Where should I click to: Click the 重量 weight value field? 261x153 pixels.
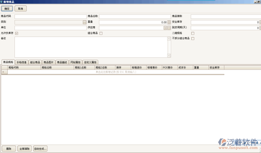pyautogui.click(x=133, y=22)
